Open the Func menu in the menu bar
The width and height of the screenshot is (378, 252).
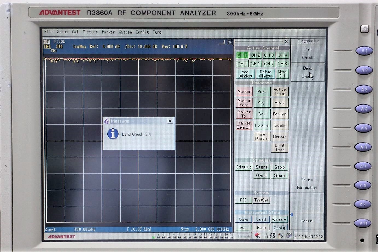pos(157,32)
